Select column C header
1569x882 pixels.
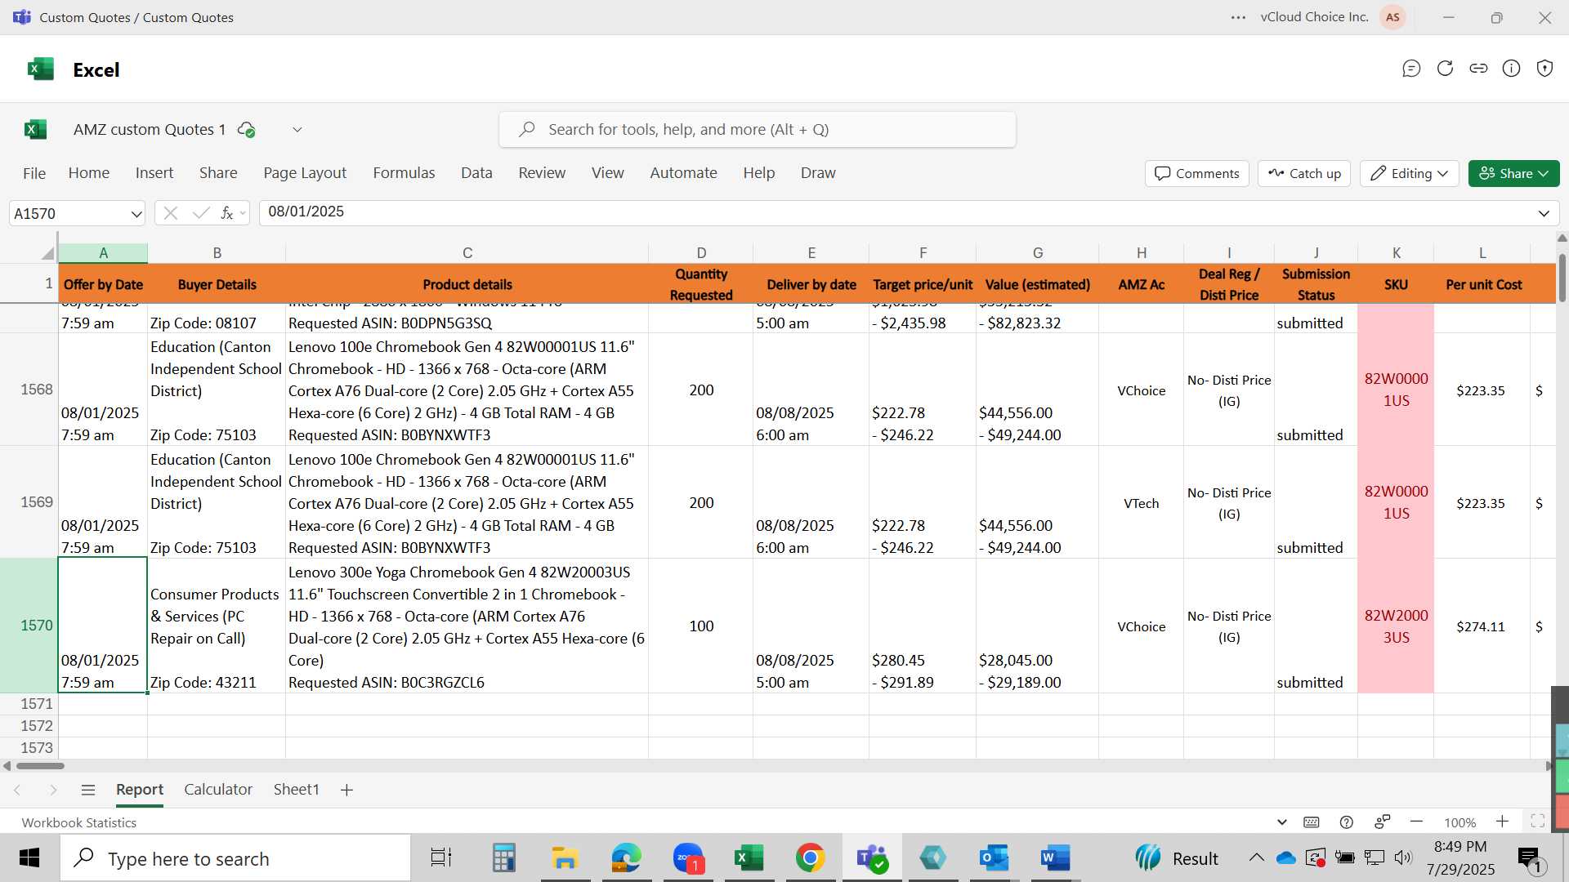click(x=467, y=253)
